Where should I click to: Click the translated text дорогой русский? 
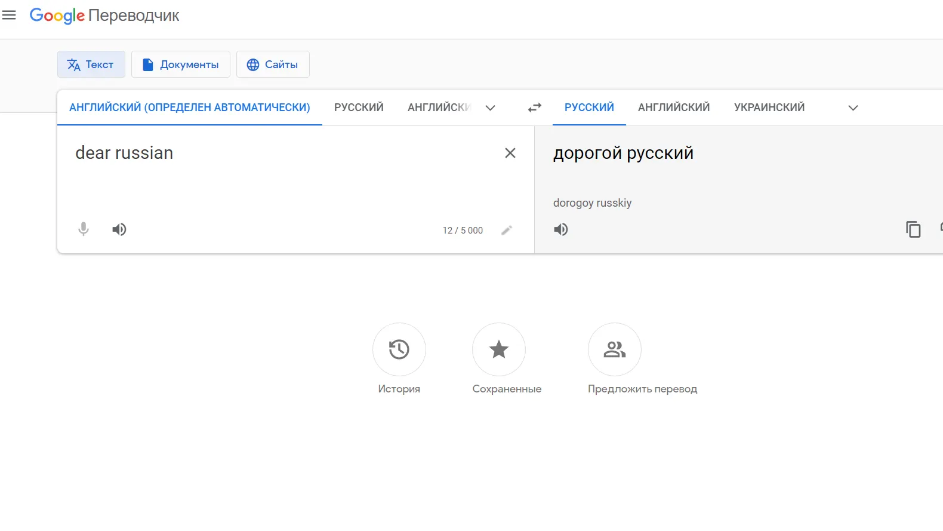click(624, 154)
